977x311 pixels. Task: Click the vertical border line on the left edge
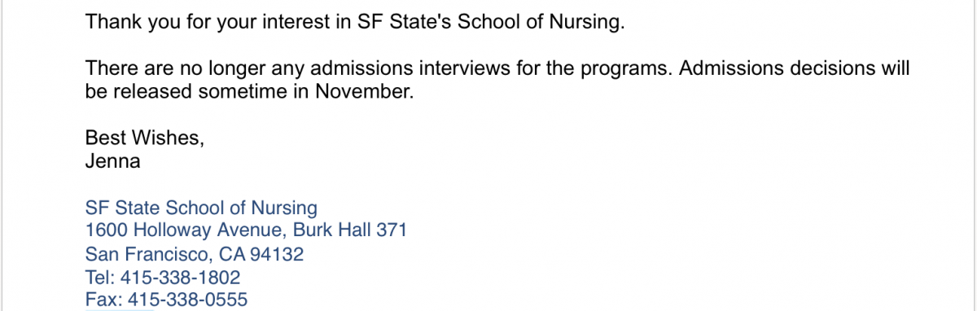tap(2, 155)
